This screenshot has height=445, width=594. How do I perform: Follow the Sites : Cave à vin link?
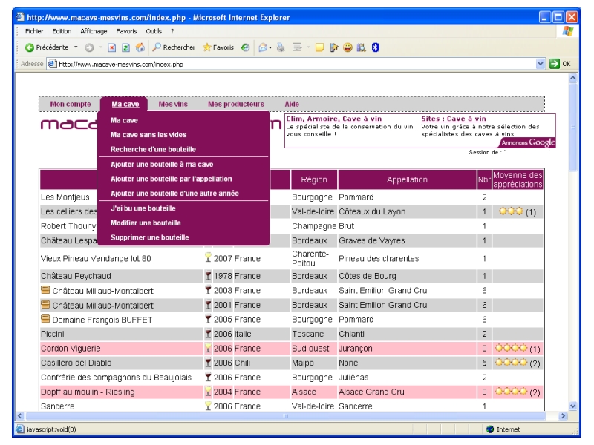454,119
